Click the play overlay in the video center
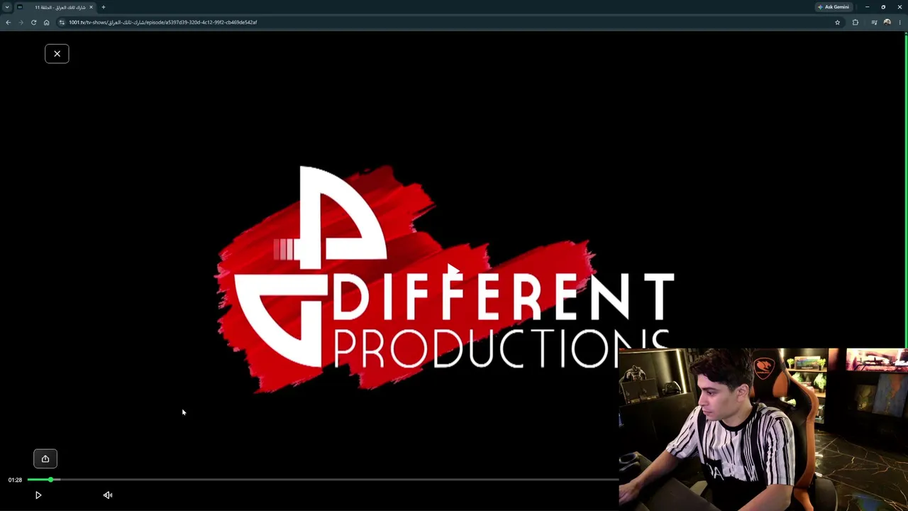 454,270
